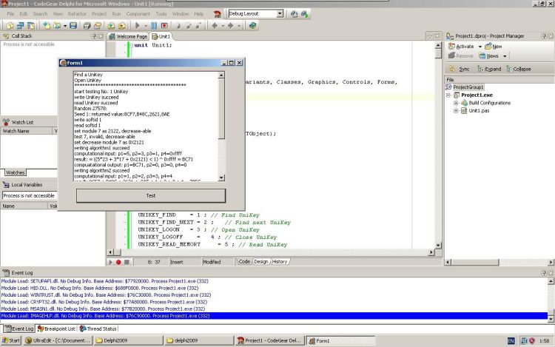Click the Set Debug Desktop icon
Image resolution: width=555 pixels, height=347 pixels.
tap(305, 14)
